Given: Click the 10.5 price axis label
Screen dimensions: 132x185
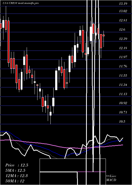Looking at the screenshot, I should tap(122, 122).
